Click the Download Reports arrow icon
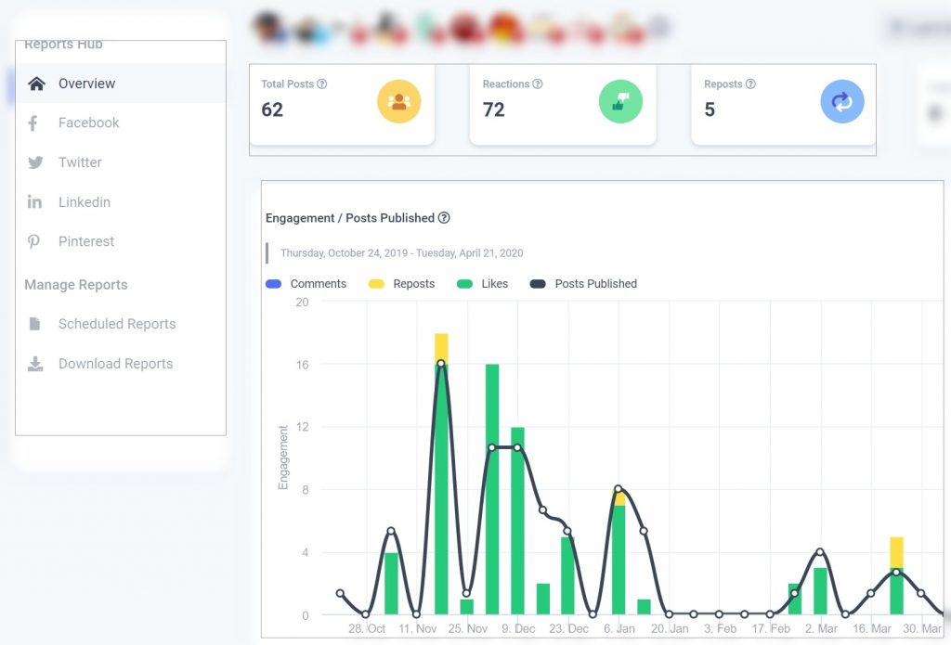This screenshot has width=951, height=645. pyautogui.click(x=35, y=364)
